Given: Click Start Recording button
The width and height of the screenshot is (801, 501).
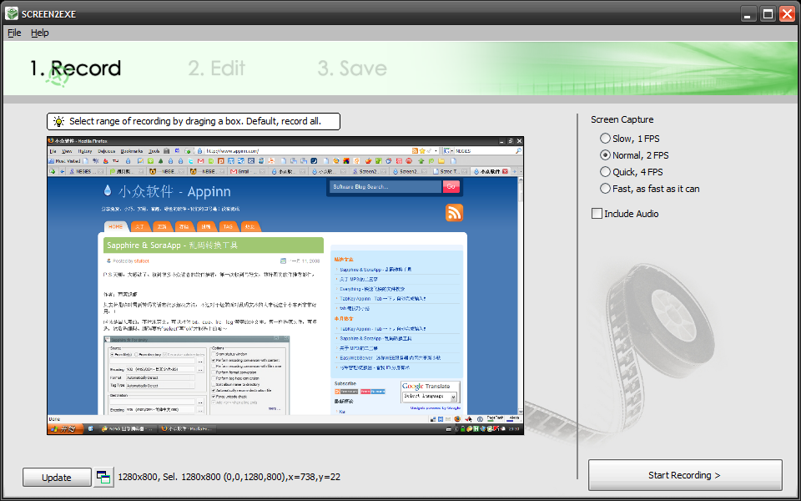Looking at the screenshot, I should (685, 475).
